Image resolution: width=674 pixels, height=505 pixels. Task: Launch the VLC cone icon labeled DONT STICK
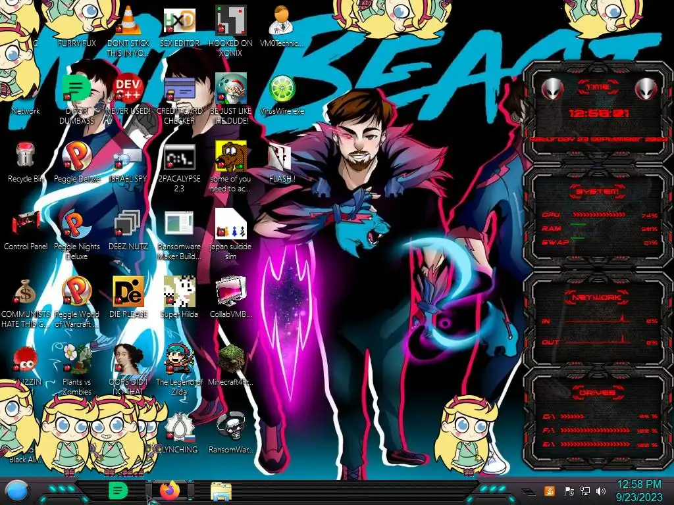[128, 22]
